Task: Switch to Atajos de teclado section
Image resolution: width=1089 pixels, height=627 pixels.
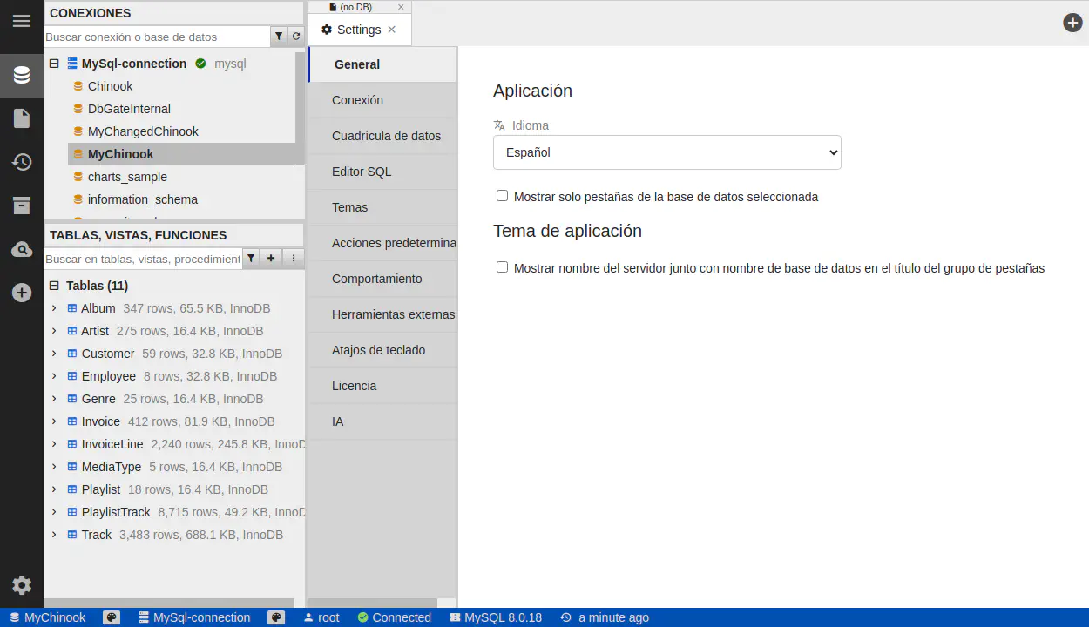Action: (378, 350)
